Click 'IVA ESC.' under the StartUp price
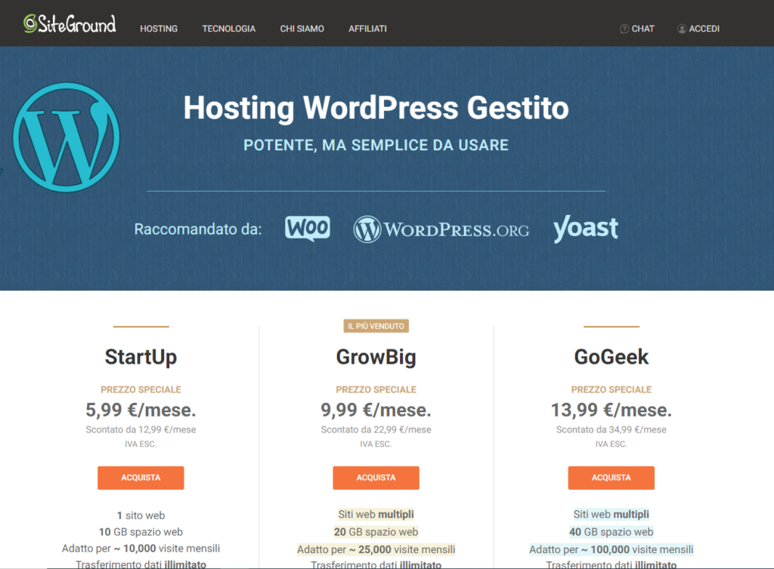 [141, 444]
